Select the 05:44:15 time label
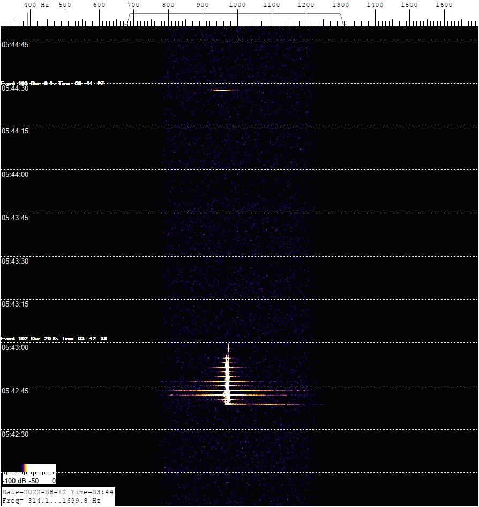 tap(15, 131)
